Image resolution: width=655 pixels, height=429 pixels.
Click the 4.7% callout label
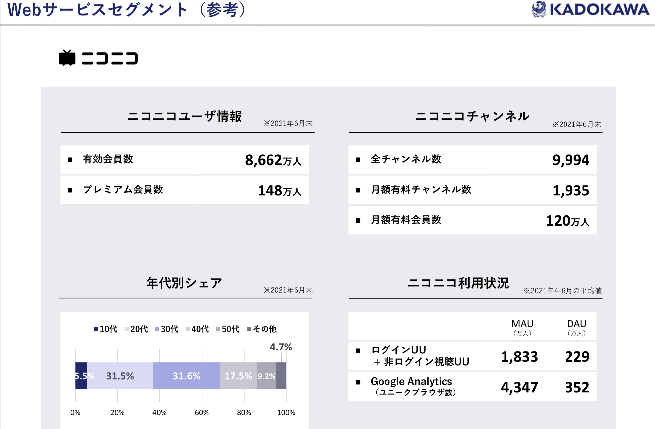tap(281, 347)
